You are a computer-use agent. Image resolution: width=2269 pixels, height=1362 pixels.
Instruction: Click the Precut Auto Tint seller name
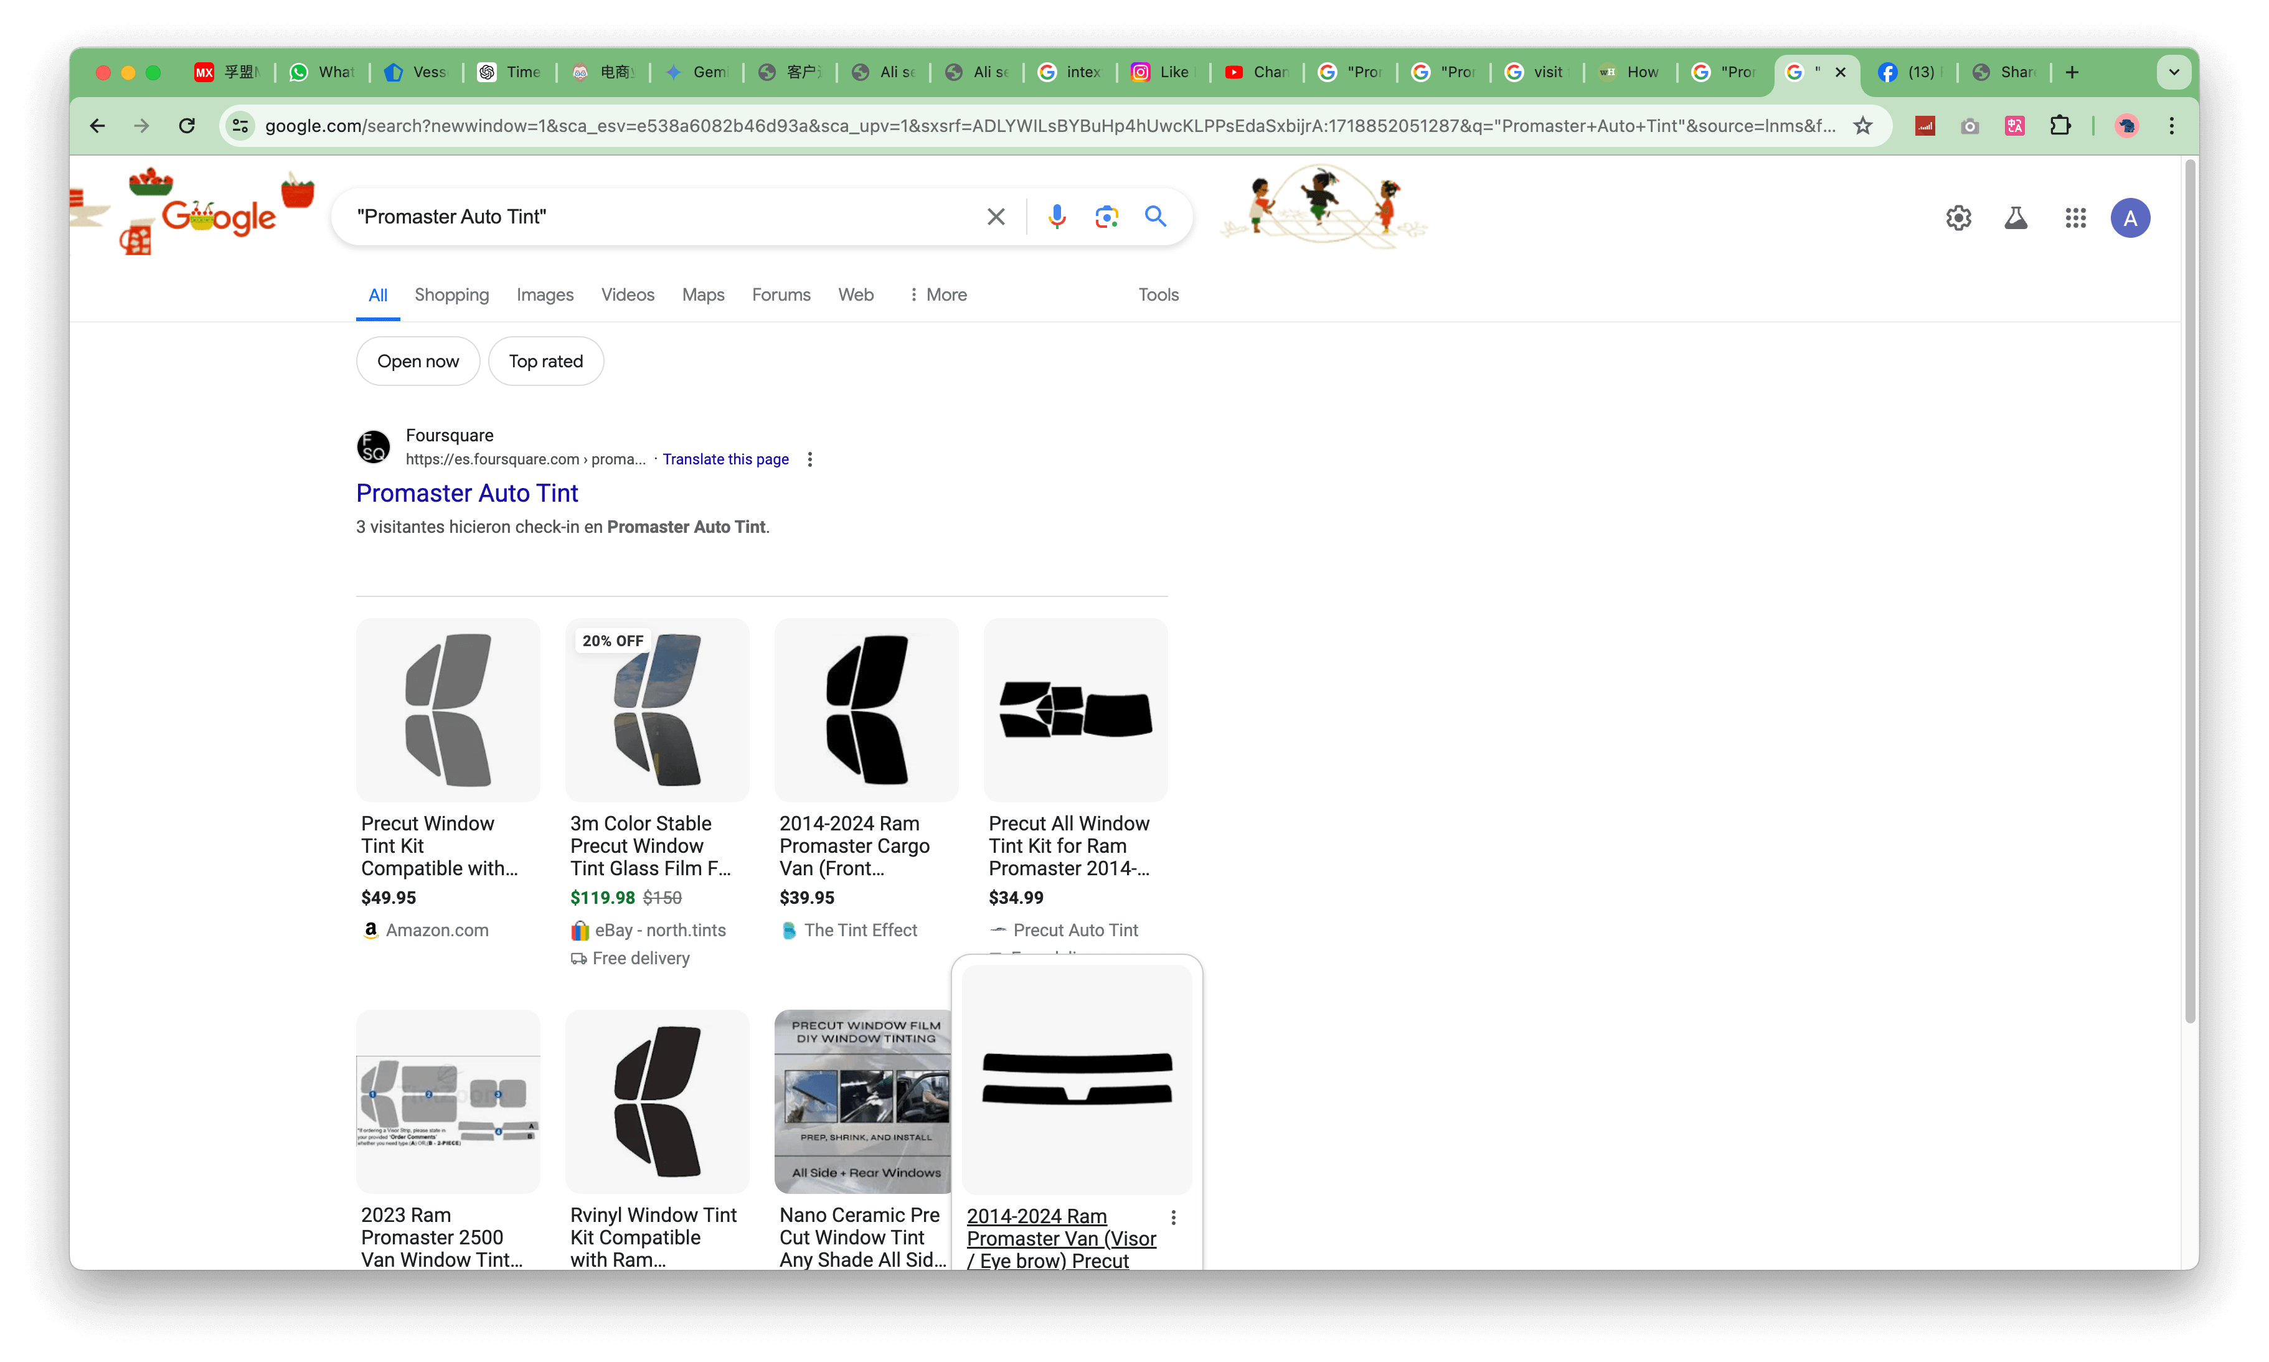(x=1076, y=930)
